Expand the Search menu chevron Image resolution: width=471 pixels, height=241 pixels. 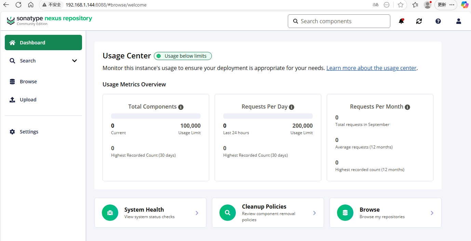pos(75,61)
